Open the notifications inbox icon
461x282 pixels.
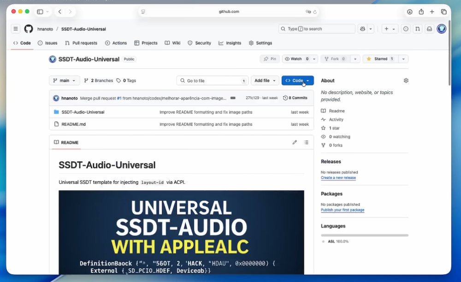point(430,29)
